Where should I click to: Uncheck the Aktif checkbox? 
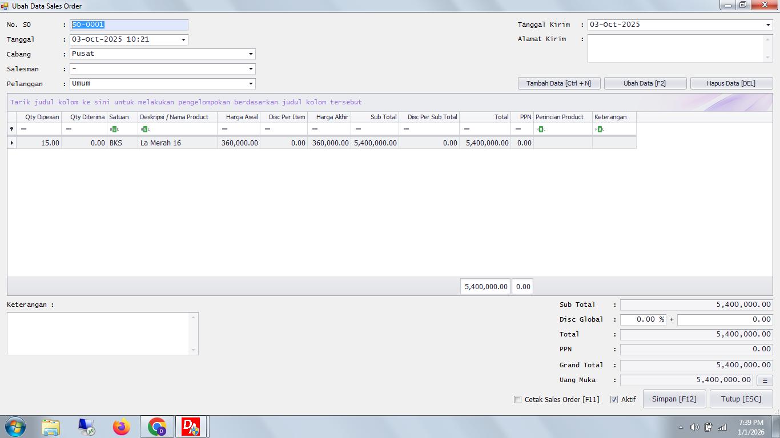(614, 400)
